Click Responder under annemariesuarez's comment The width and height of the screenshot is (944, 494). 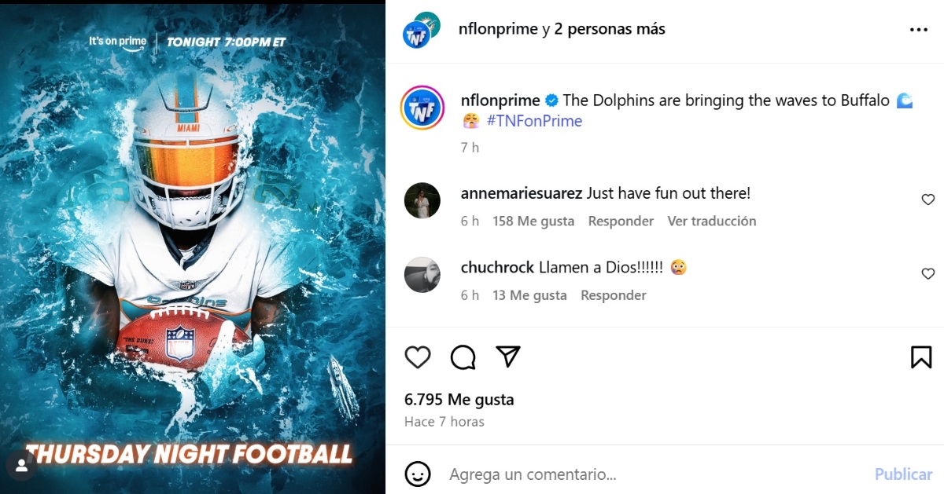point(621,221)
